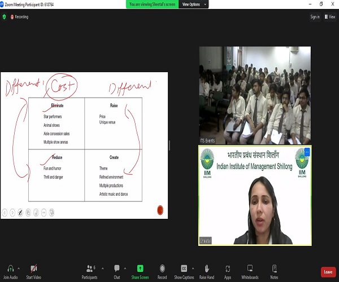The height and width of the screenshot is (282, 339).
Task: Select the ITS Events video tile
Action: [255, 95]
